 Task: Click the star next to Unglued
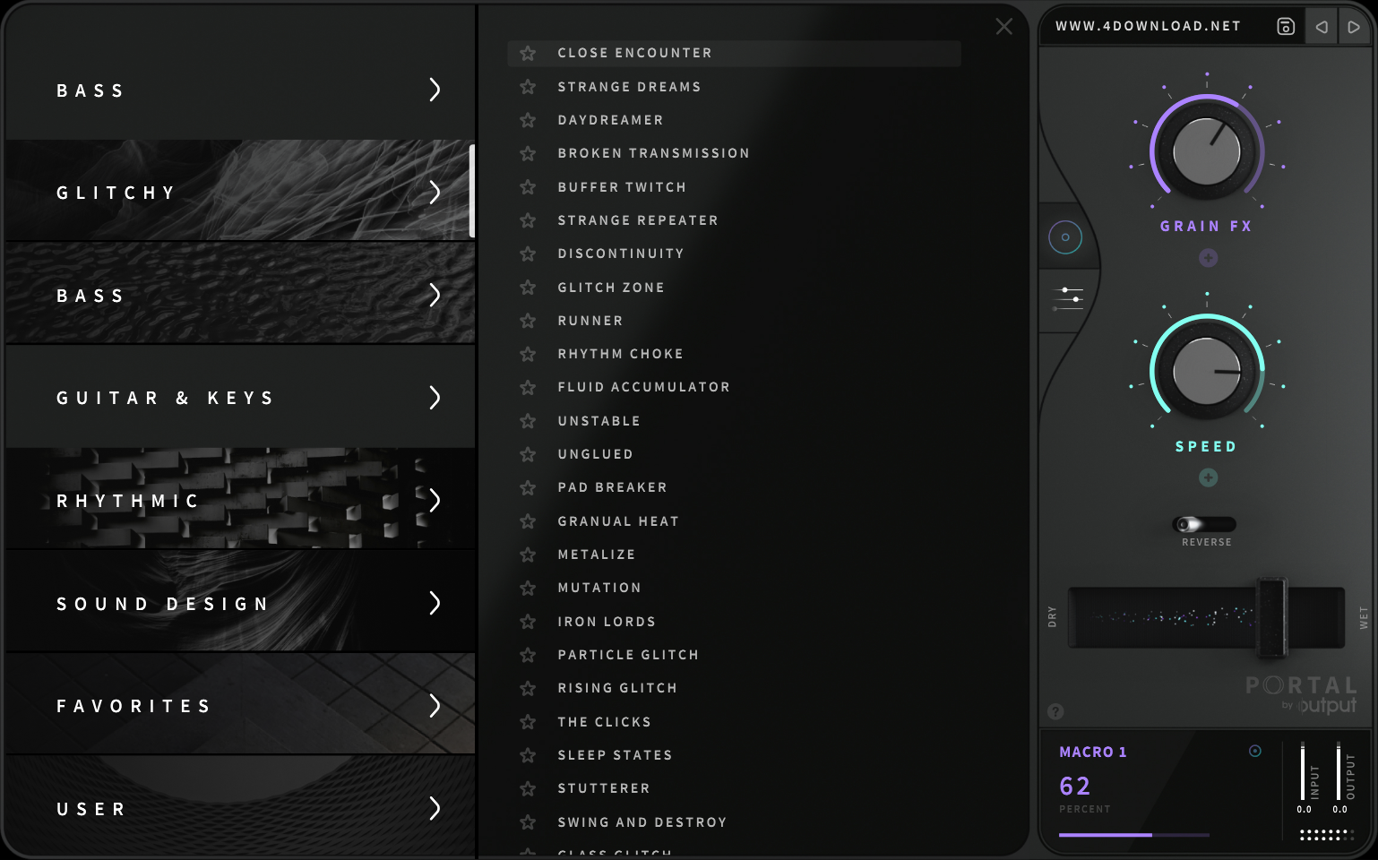(528, 454)
